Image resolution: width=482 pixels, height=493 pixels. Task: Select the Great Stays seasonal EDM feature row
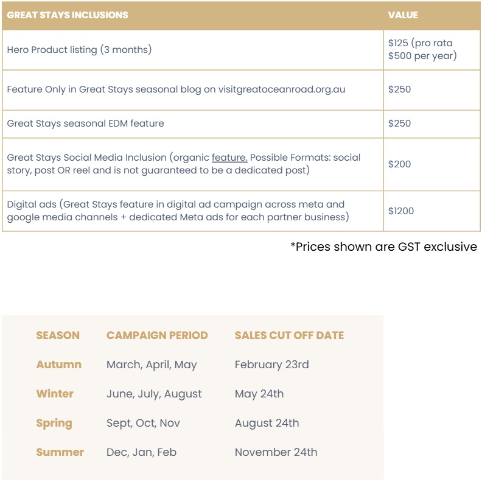tap(85, 124)
